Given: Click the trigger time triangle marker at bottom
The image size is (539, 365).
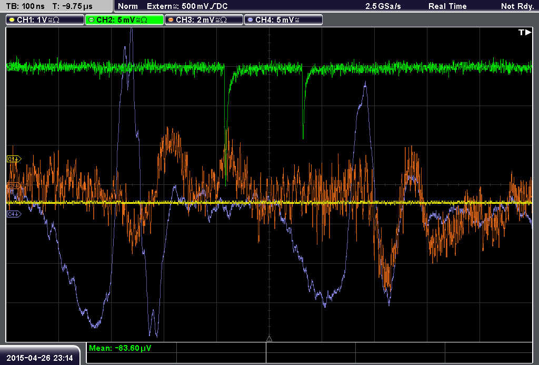Looking at the screenshot, I should (269, 339).
